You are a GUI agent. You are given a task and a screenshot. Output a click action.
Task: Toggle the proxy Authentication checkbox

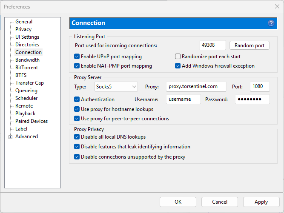pyautogui.click(x=77, y=99)
